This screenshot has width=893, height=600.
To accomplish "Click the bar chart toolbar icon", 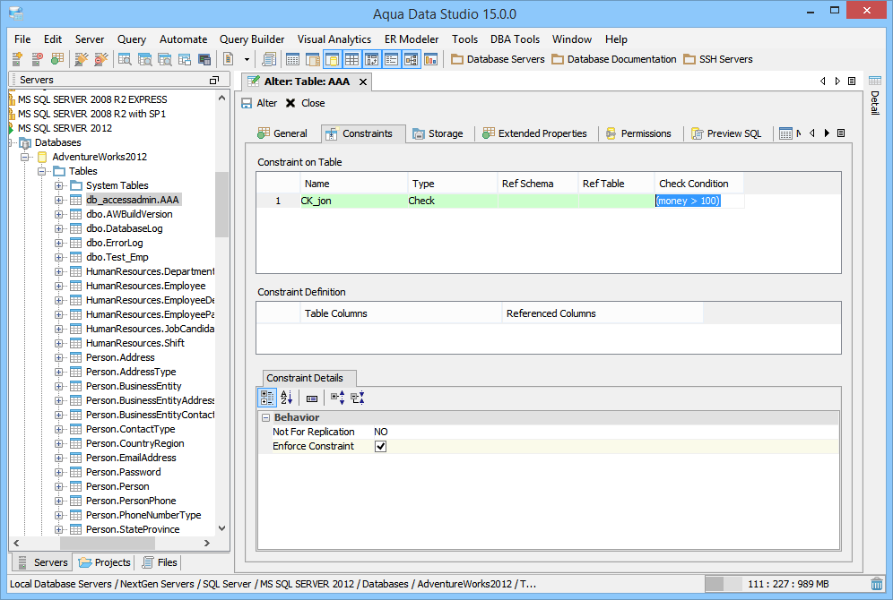I will click(x=431, y=59).
